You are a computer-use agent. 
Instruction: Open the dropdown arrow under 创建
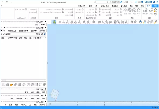click(x=156, y=16)
